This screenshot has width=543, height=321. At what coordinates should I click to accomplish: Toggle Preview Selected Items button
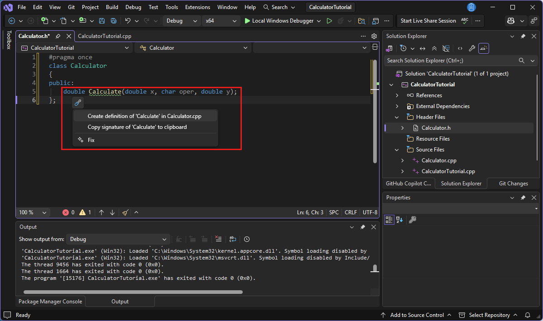(x=483, y=48)
